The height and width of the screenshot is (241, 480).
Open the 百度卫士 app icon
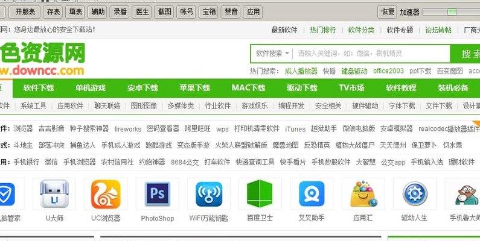click(x=260, y=194)
